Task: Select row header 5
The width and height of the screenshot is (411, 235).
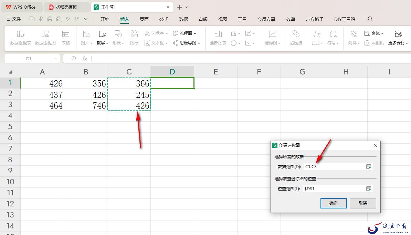Action: 10,127
